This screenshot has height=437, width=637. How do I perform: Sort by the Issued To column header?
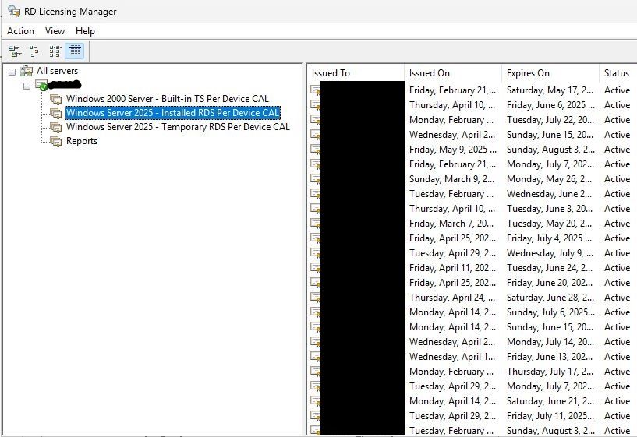[x=356, y=73]
